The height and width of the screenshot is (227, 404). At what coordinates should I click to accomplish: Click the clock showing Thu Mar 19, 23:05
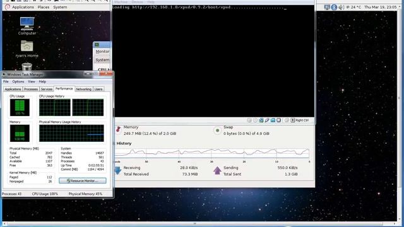coord(380,7)
